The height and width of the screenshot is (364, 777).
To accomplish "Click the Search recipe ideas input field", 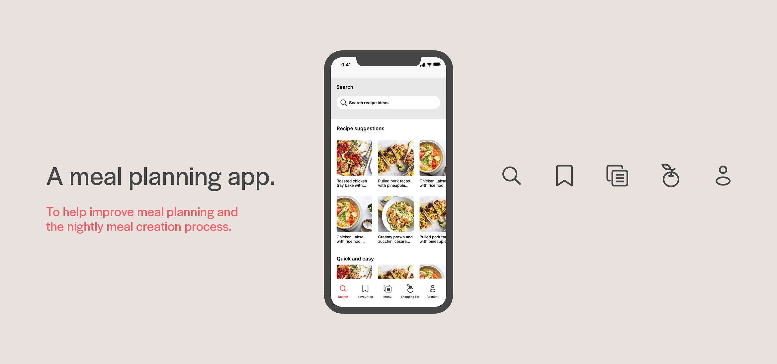I will (388, 103).
